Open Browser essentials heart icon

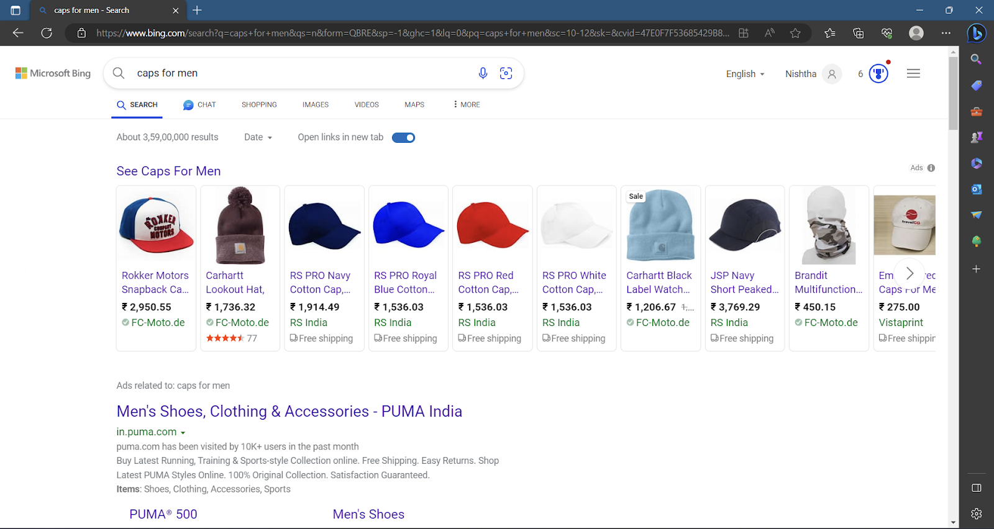887,33
